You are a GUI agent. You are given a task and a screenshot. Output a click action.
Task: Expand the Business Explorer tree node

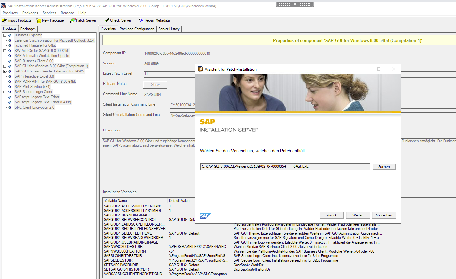click(5, 35)
